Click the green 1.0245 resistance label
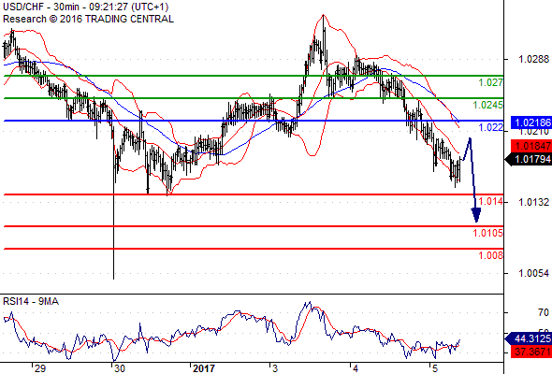 click(488, 105)
